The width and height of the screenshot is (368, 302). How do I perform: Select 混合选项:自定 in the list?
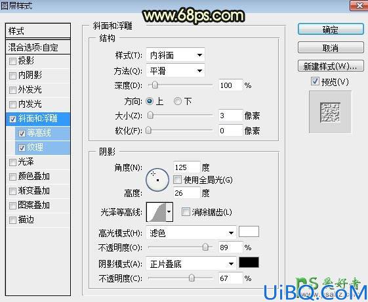pos(38,47)
